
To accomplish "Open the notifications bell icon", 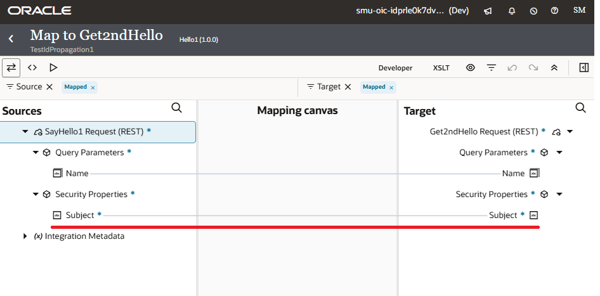I will 511,11.
